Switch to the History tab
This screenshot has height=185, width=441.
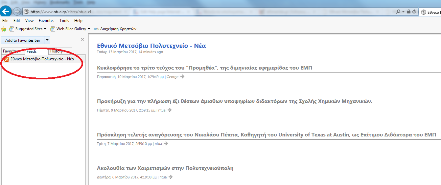pyautogui.click(x=60, y=51)
